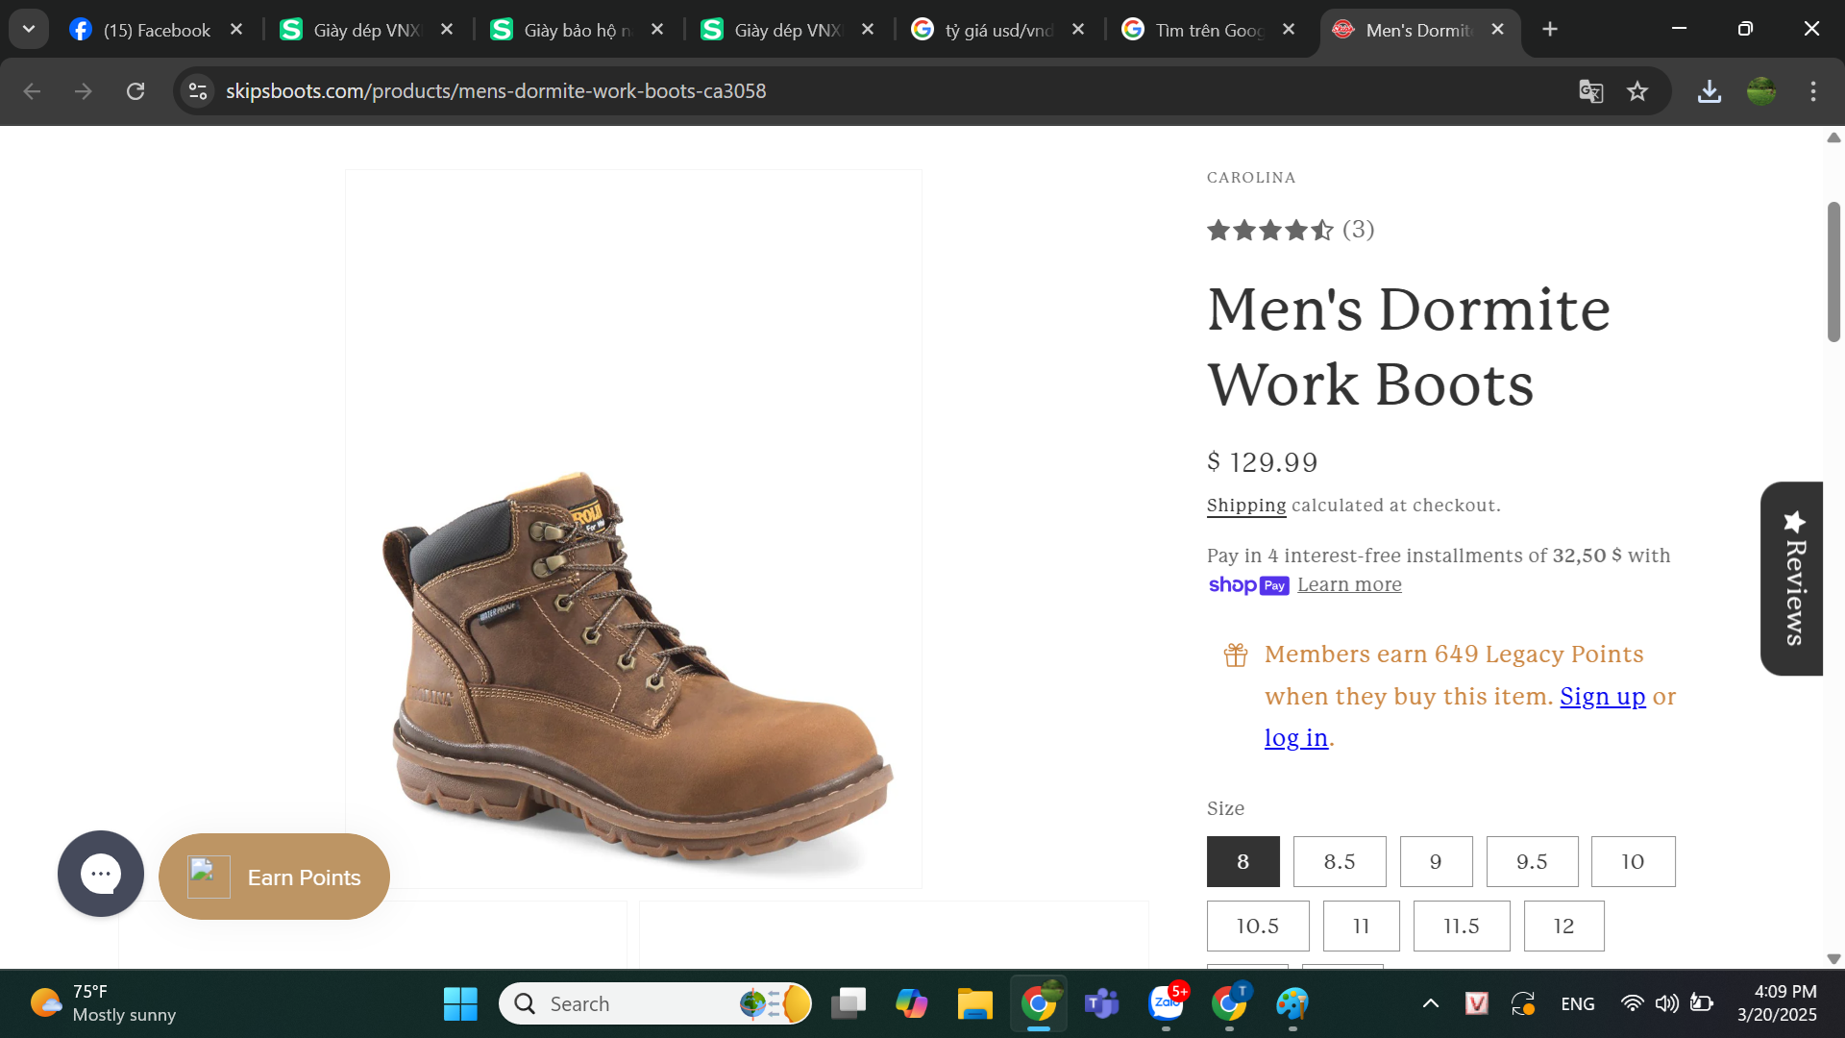Open Microsoft Teams from the taskbar
This screenshot has width=1845, height=1038.
pyautogui.click(x=1102, y=1003)
